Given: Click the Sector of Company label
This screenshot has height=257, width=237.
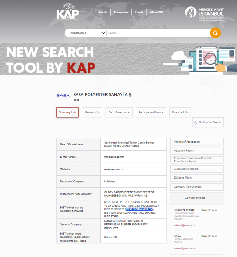Looking at the screenshot, I should [71, 224].
